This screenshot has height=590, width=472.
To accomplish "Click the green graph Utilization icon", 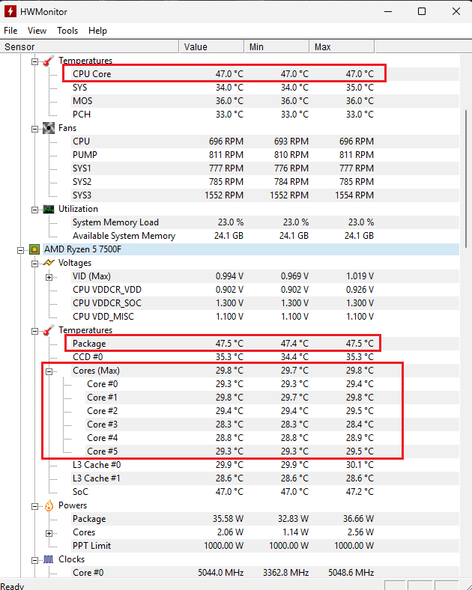I will [49, 209].
